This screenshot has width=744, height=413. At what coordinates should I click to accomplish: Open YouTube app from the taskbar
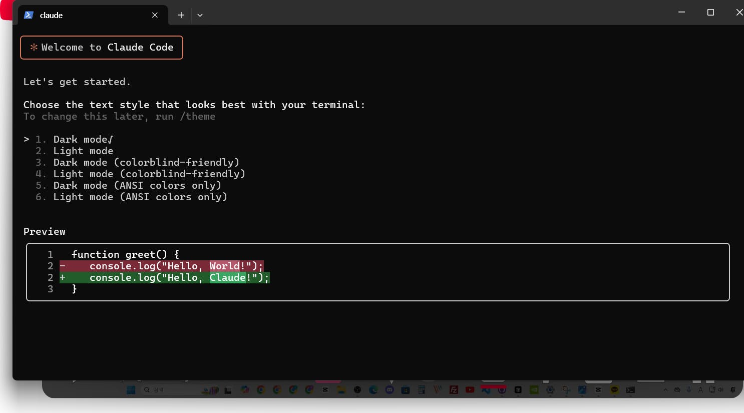click(470, 390)
